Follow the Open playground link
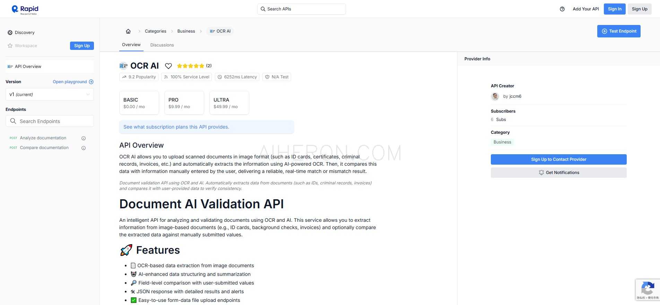Image resolution: width=660 pixels, height=305 pixels. [x=73, y=82]
